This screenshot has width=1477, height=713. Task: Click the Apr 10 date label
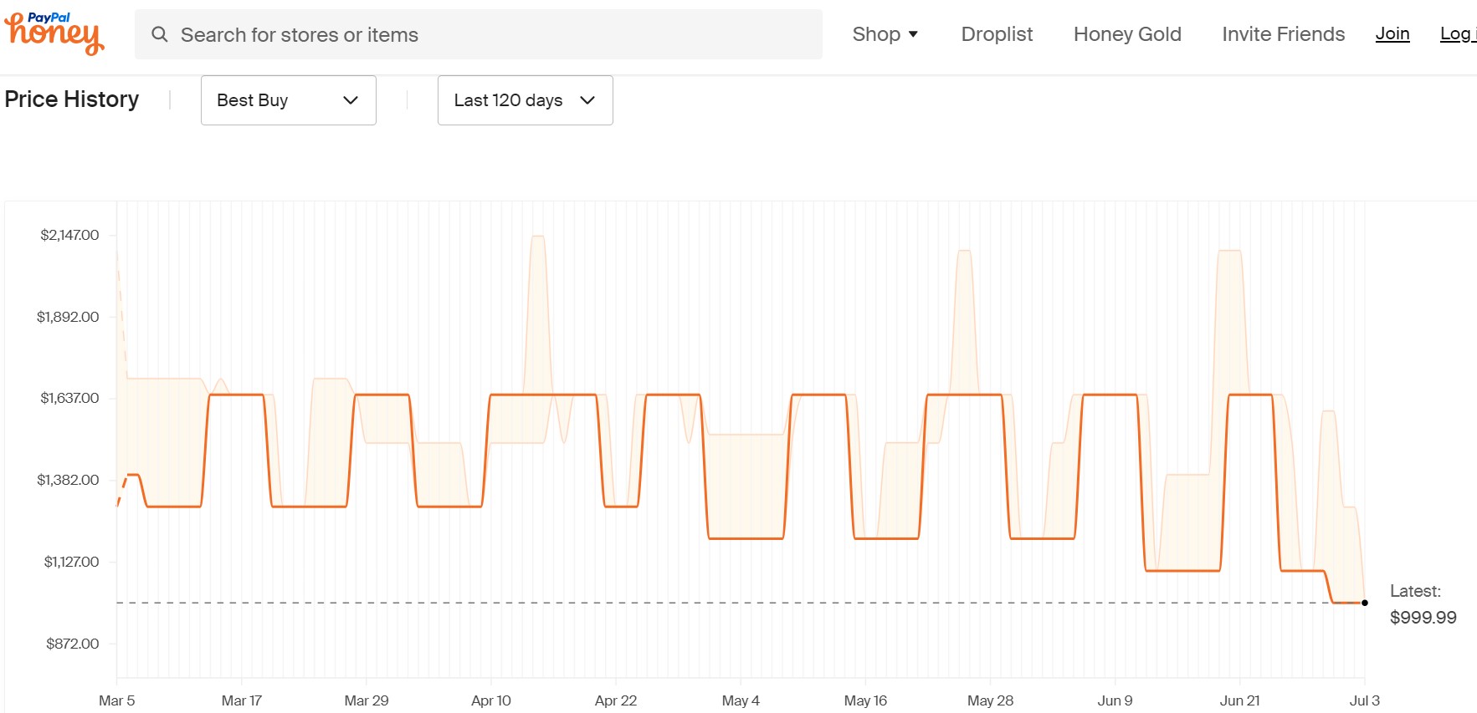tap(491, 700)
